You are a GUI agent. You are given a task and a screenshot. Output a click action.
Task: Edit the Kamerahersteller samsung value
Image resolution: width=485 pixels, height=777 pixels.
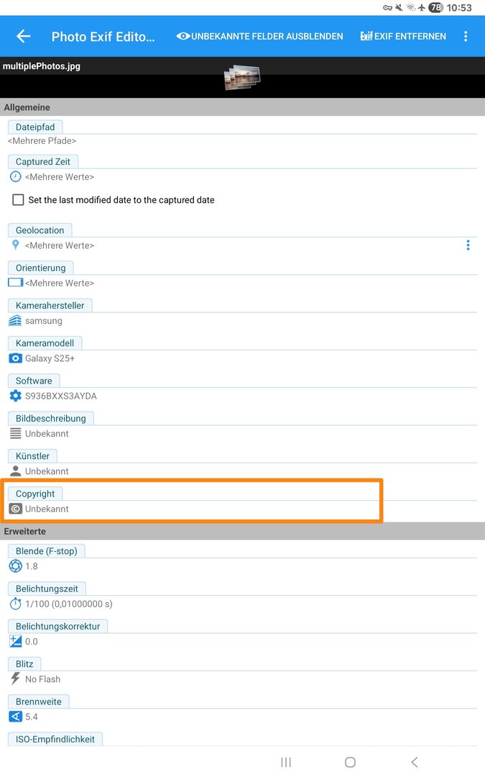click(44, 321)
